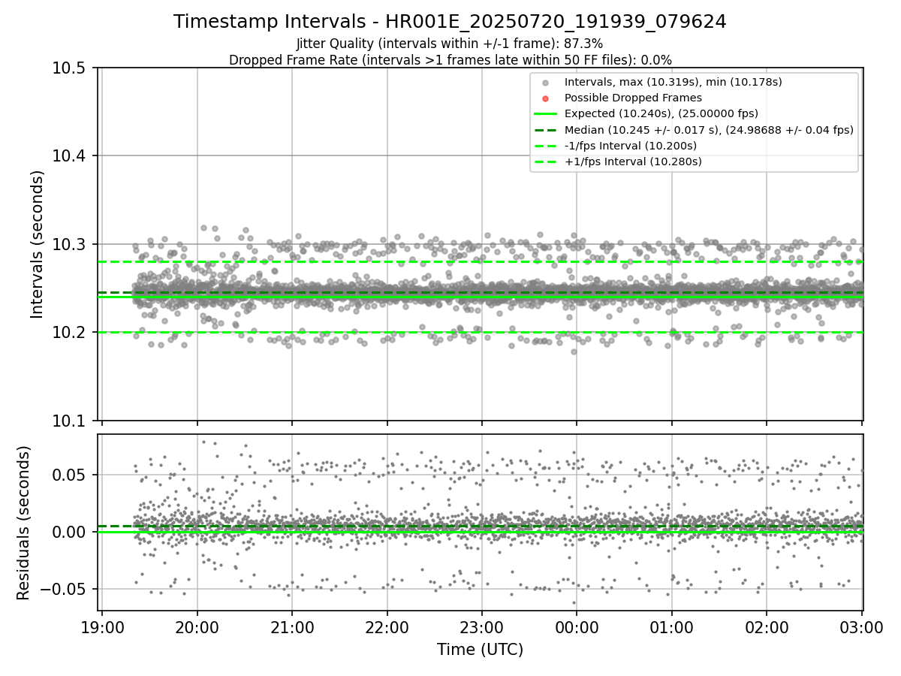Click the red dot marker beside Possible Dropped Frames

tap(546, 98)
